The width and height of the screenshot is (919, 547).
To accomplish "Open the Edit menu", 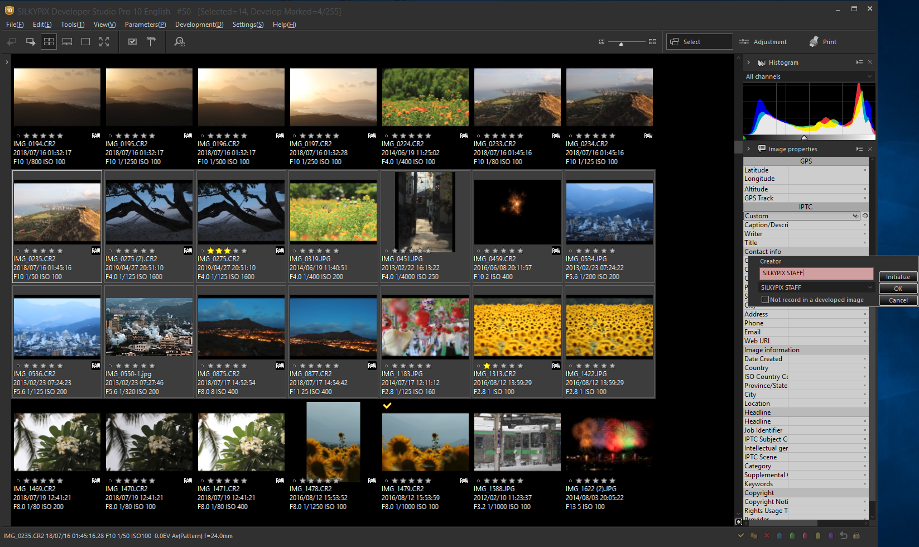I will coord(42,25).
